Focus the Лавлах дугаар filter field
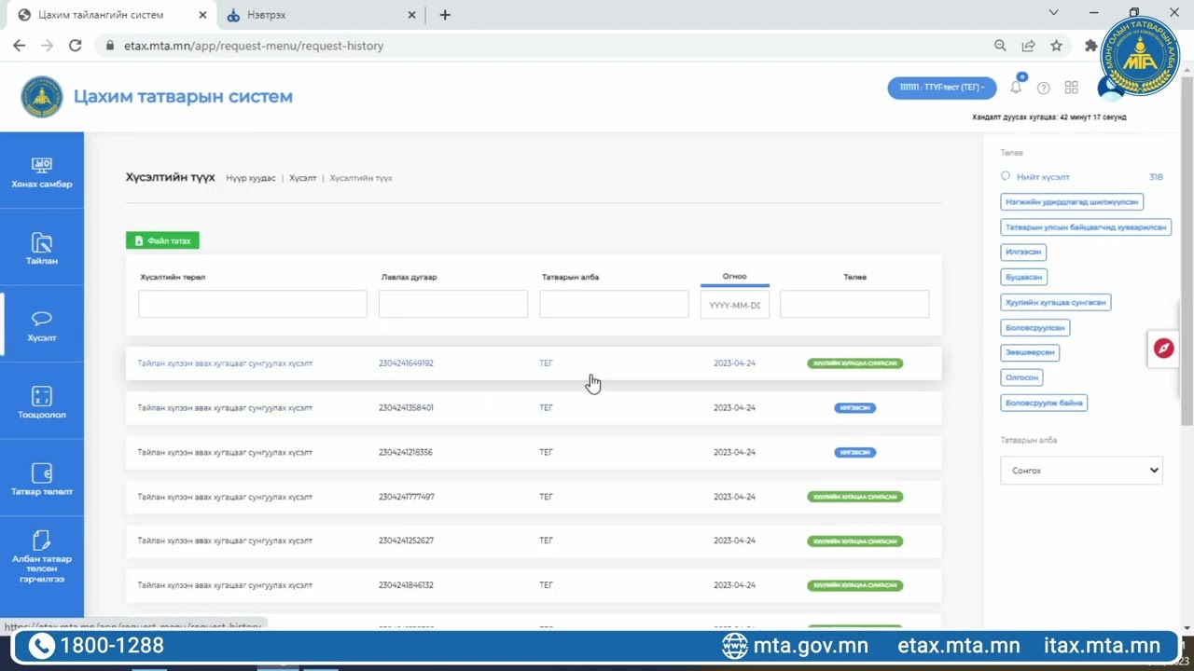1194x671 pixels. point(453,304)
